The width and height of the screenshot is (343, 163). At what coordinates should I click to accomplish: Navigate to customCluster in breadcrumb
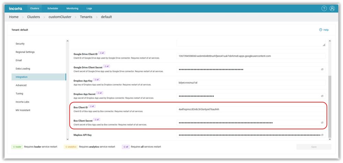(60, 17)
